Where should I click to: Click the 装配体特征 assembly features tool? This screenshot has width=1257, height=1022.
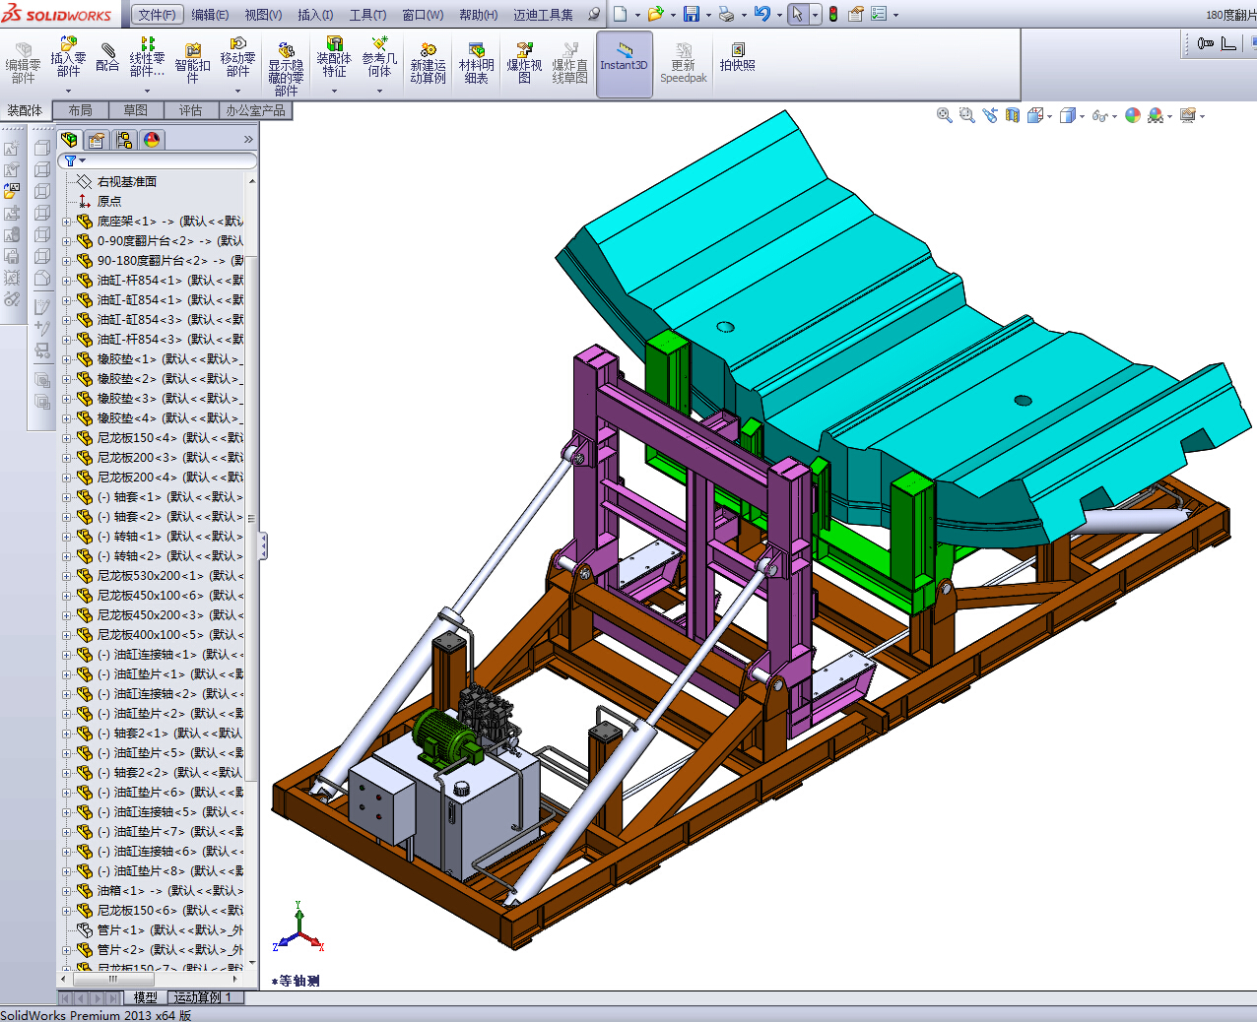(x=334, y=58)
